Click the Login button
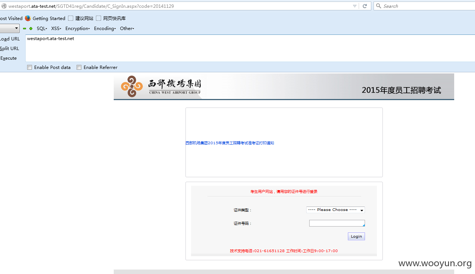 (x=356, y=237)
